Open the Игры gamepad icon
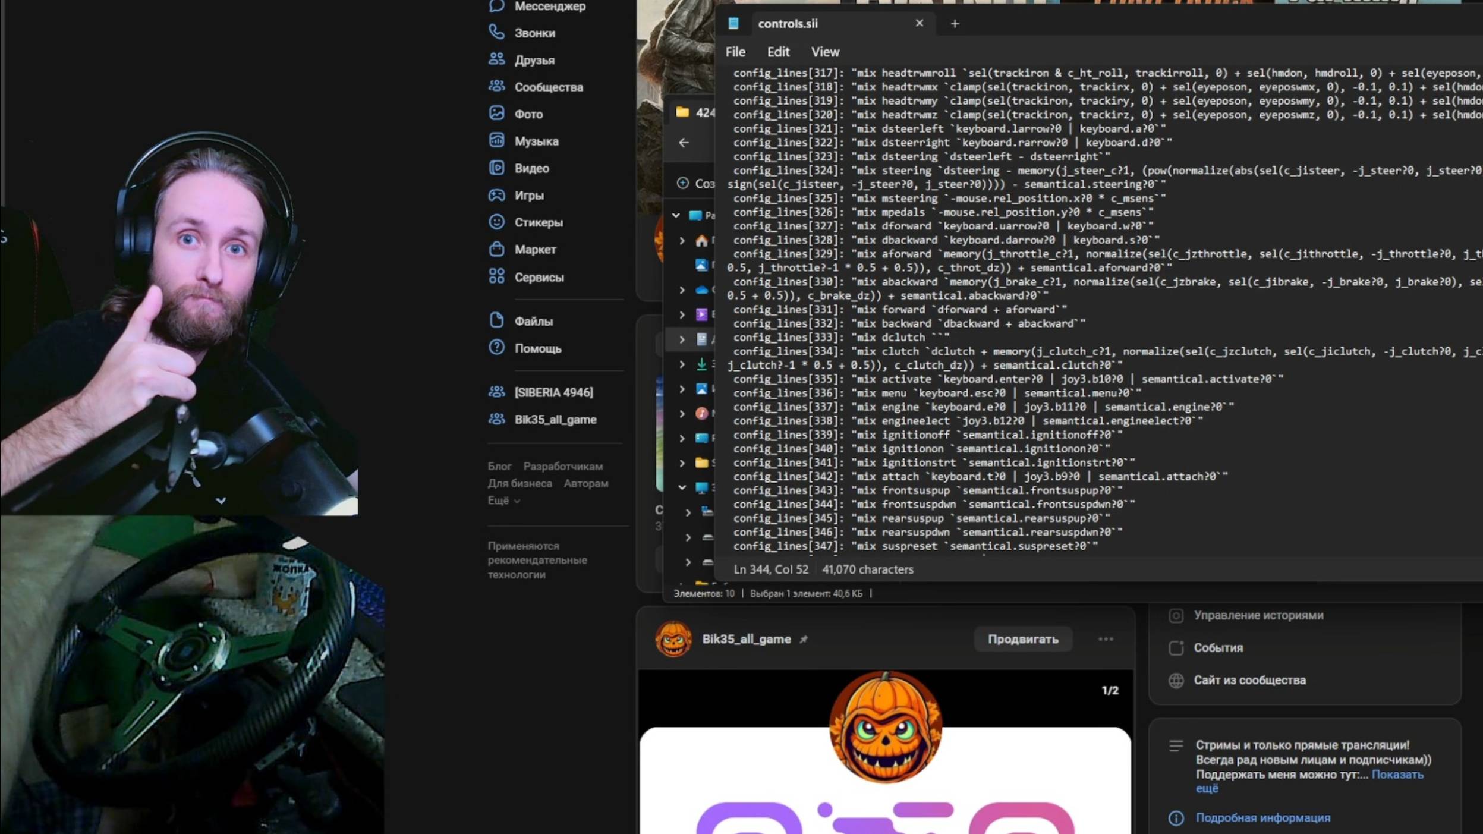Screen dimensions: 1483x834 click(x=496, y=195)
